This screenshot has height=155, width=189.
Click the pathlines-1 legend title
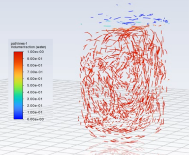[19, 43]
